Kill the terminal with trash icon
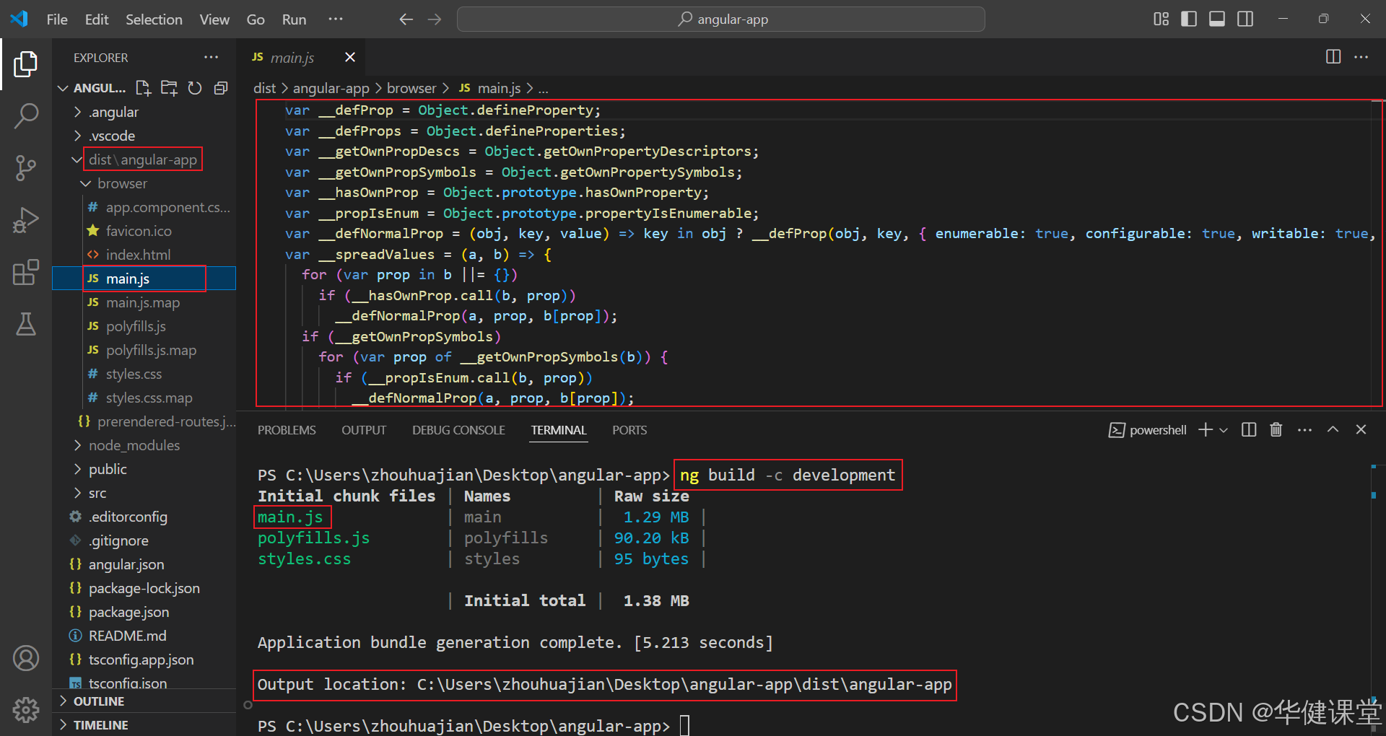1386x736 pixels. [1276, 430]
